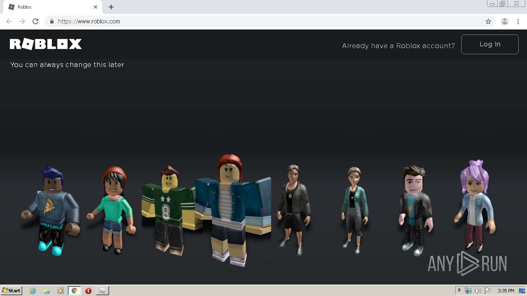Screen dimensions: 527x296
Task: Click the network tray icon
Action: pos(468,291)
